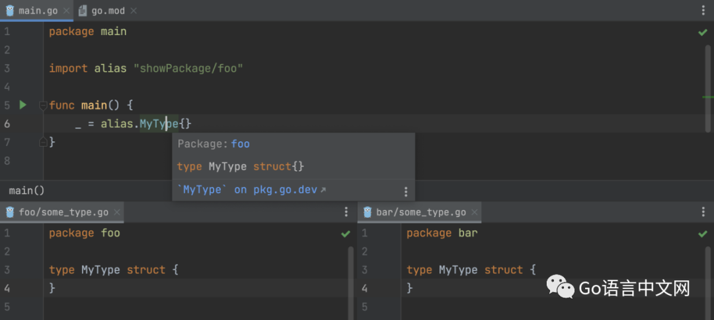Close the foo/some_type.go tab
The height and width of the screenshot is (320, 714).
tap(117, 212)
